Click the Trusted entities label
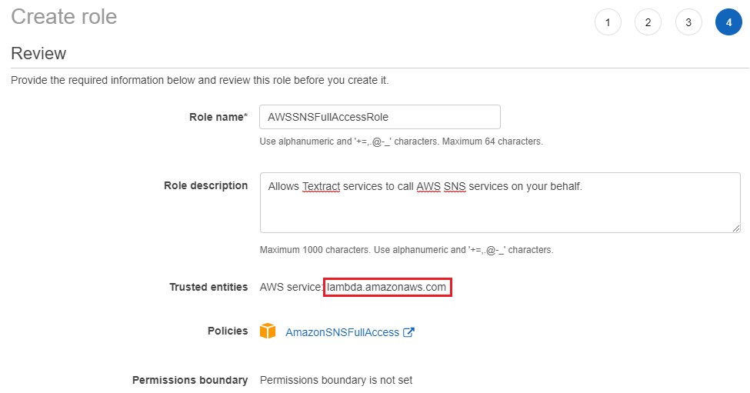 click(x=208, y=287)
